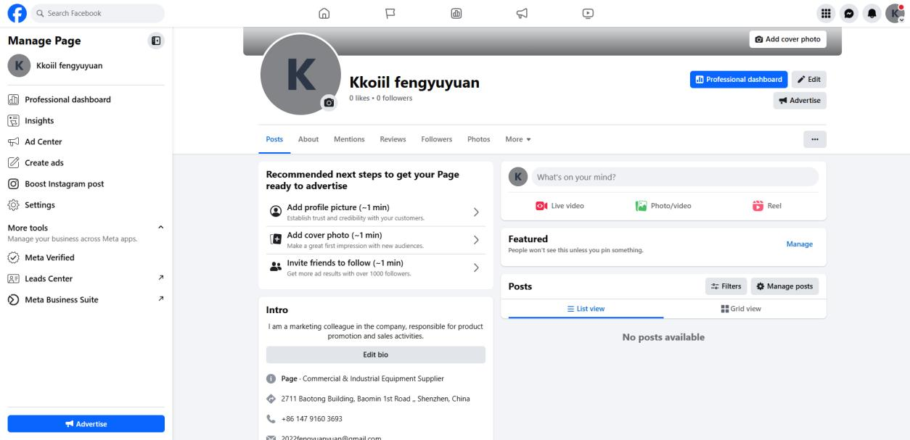The image size is (910, 440).
Task: Add a Photo/video post
Action: 663,206
